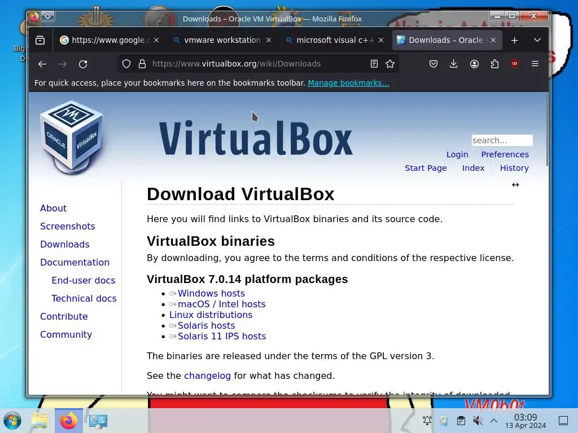Close the vmware workstation tab

click(269, 40)
